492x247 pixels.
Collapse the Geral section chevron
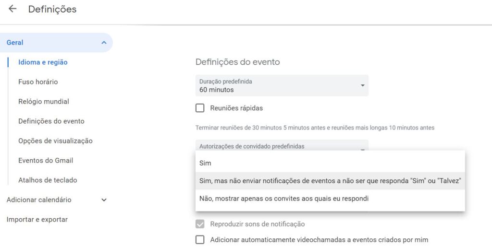[104, 43]
